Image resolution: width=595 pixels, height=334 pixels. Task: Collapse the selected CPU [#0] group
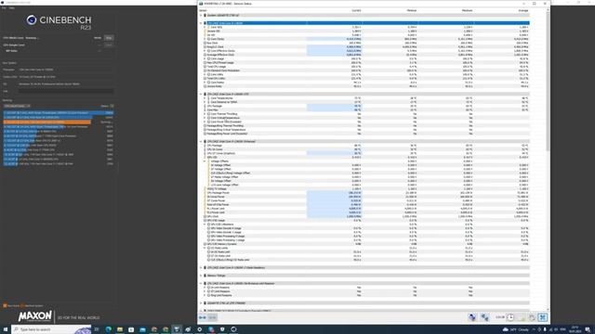point(201,23)
